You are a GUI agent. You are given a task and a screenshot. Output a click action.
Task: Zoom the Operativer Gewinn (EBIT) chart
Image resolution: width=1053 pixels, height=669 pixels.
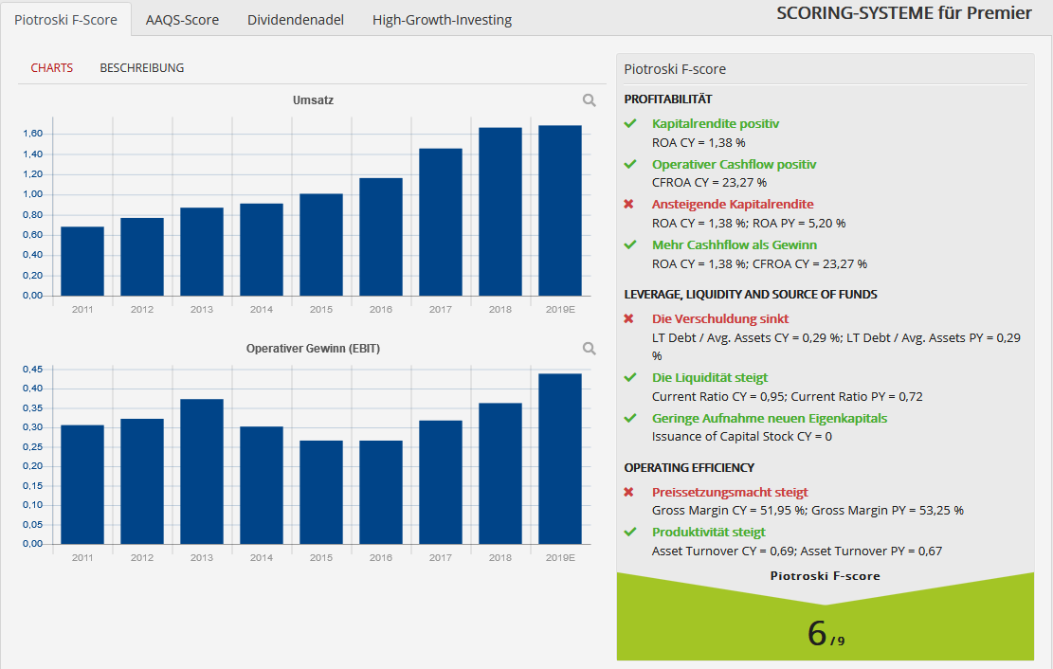tap(589, 349)
